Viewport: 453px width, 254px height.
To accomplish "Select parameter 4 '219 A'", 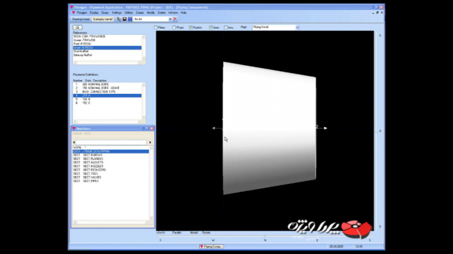I will [x=107, y=95].
